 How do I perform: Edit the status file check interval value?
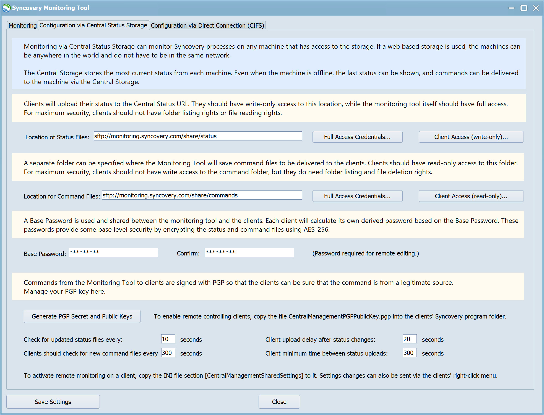pos(168,339)
